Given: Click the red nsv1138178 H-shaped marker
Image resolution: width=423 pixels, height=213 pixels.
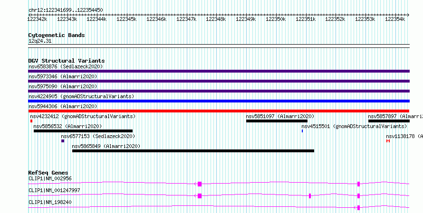Looking at the screenshot, I should [x=388, y=141].
